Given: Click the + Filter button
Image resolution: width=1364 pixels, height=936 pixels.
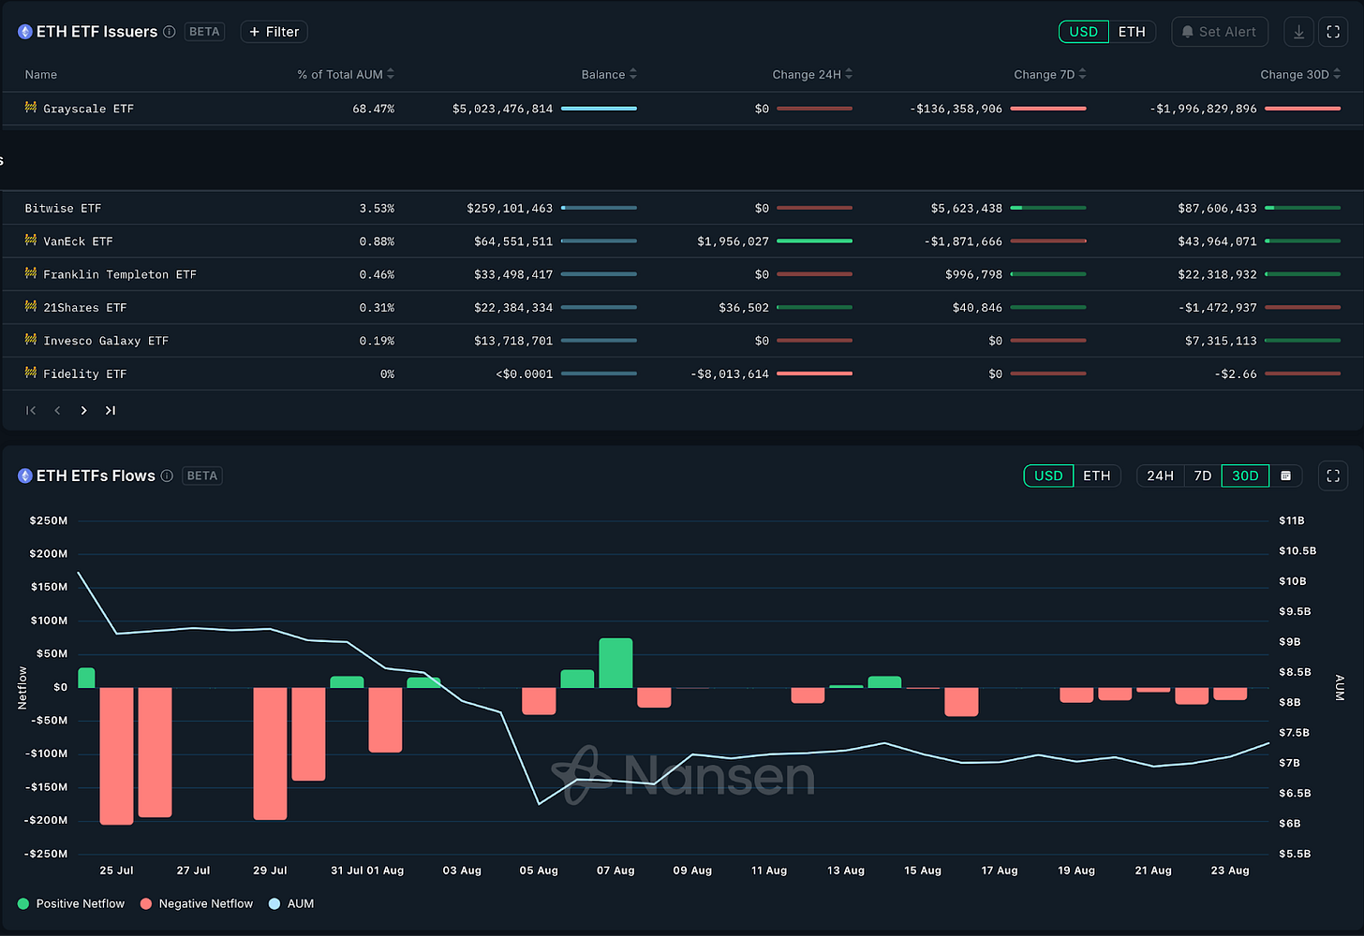Looking at the screenshot, I should tap(274, 32).
